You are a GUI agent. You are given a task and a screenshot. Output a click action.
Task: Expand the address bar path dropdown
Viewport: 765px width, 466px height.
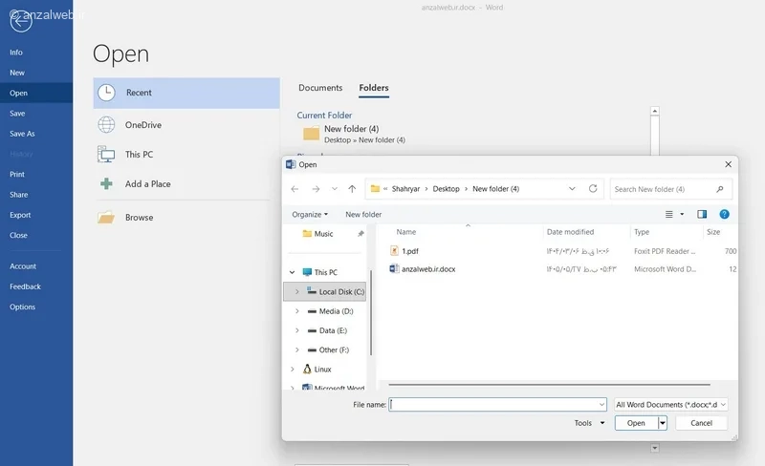pyautogui.click(x=572, y=189)
